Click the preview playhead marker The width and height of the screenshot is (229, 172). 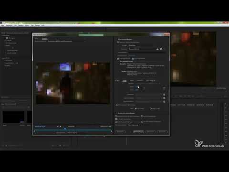click(65, 129)
